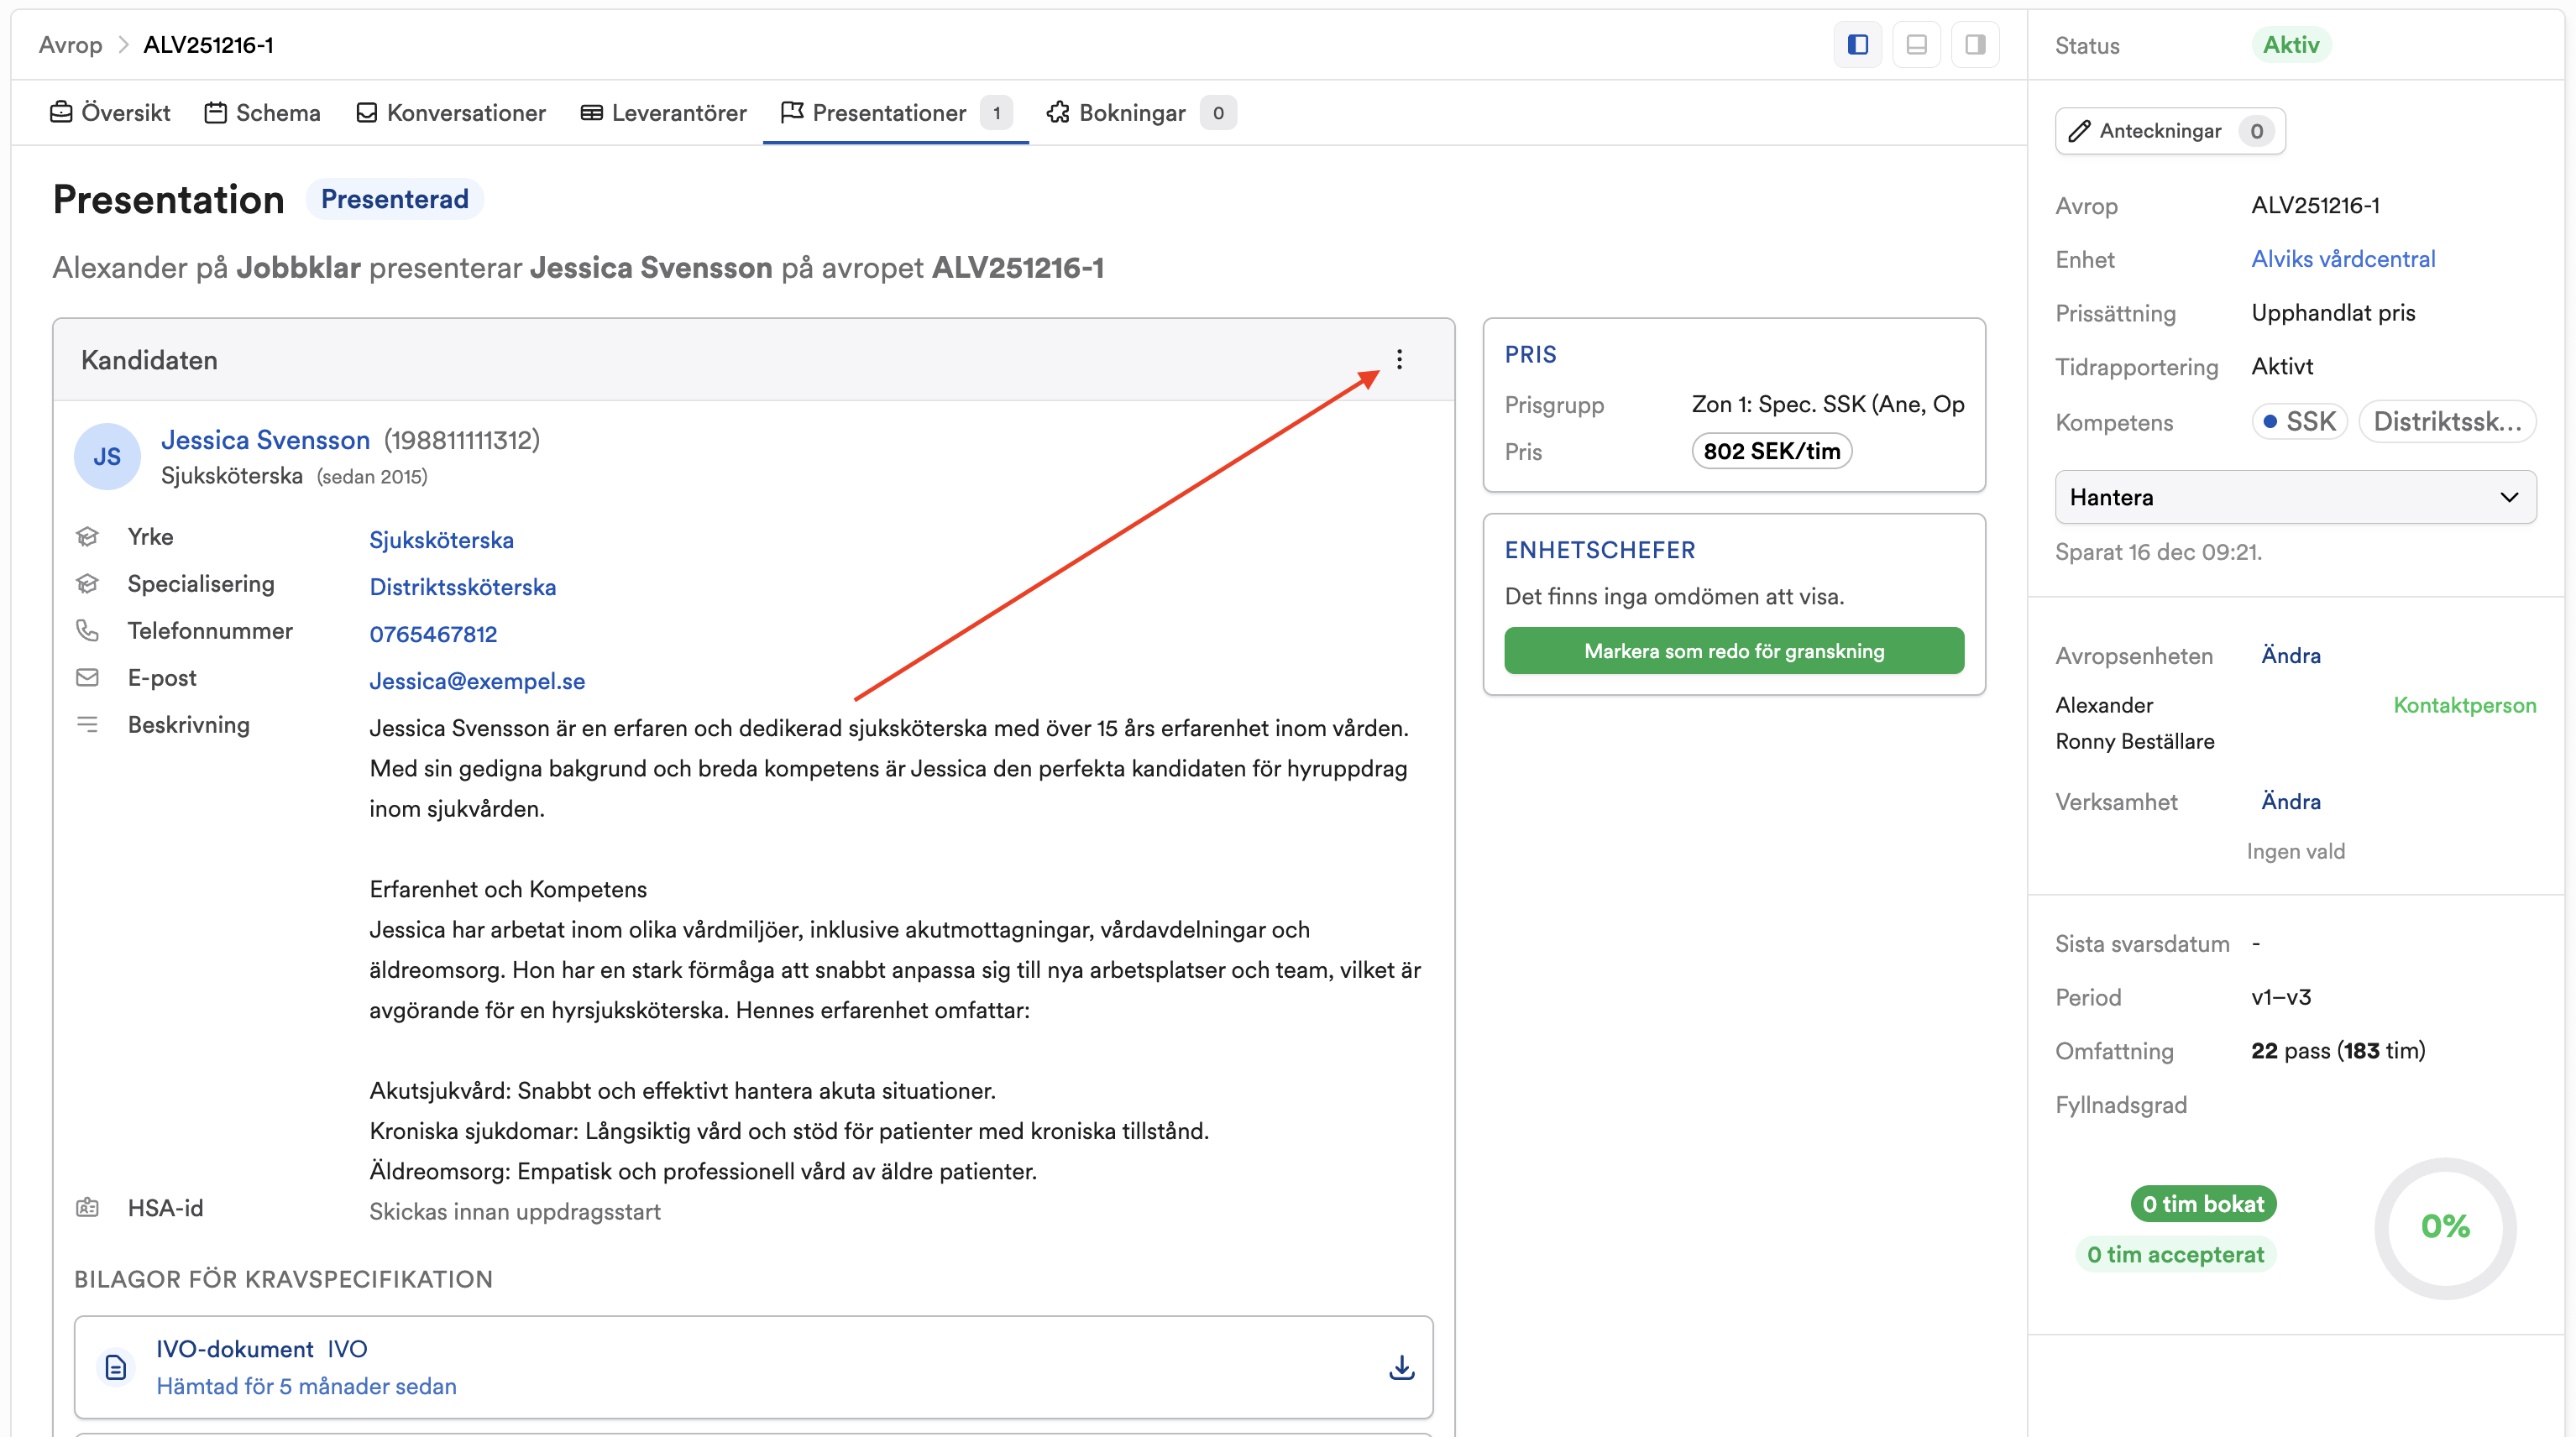Click the Period value v1–v3

pyautogui.click(x=2281, y=997)
